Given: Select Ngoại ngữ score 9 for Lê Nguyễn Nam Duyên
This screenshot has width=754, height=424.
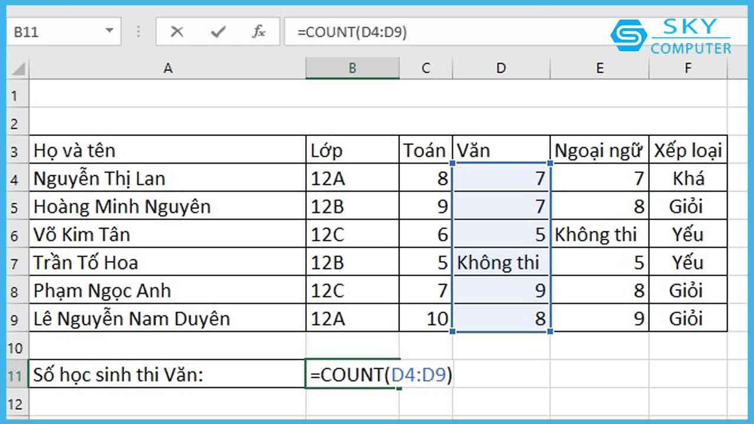Looking at the screenshot, I should 600,319.
